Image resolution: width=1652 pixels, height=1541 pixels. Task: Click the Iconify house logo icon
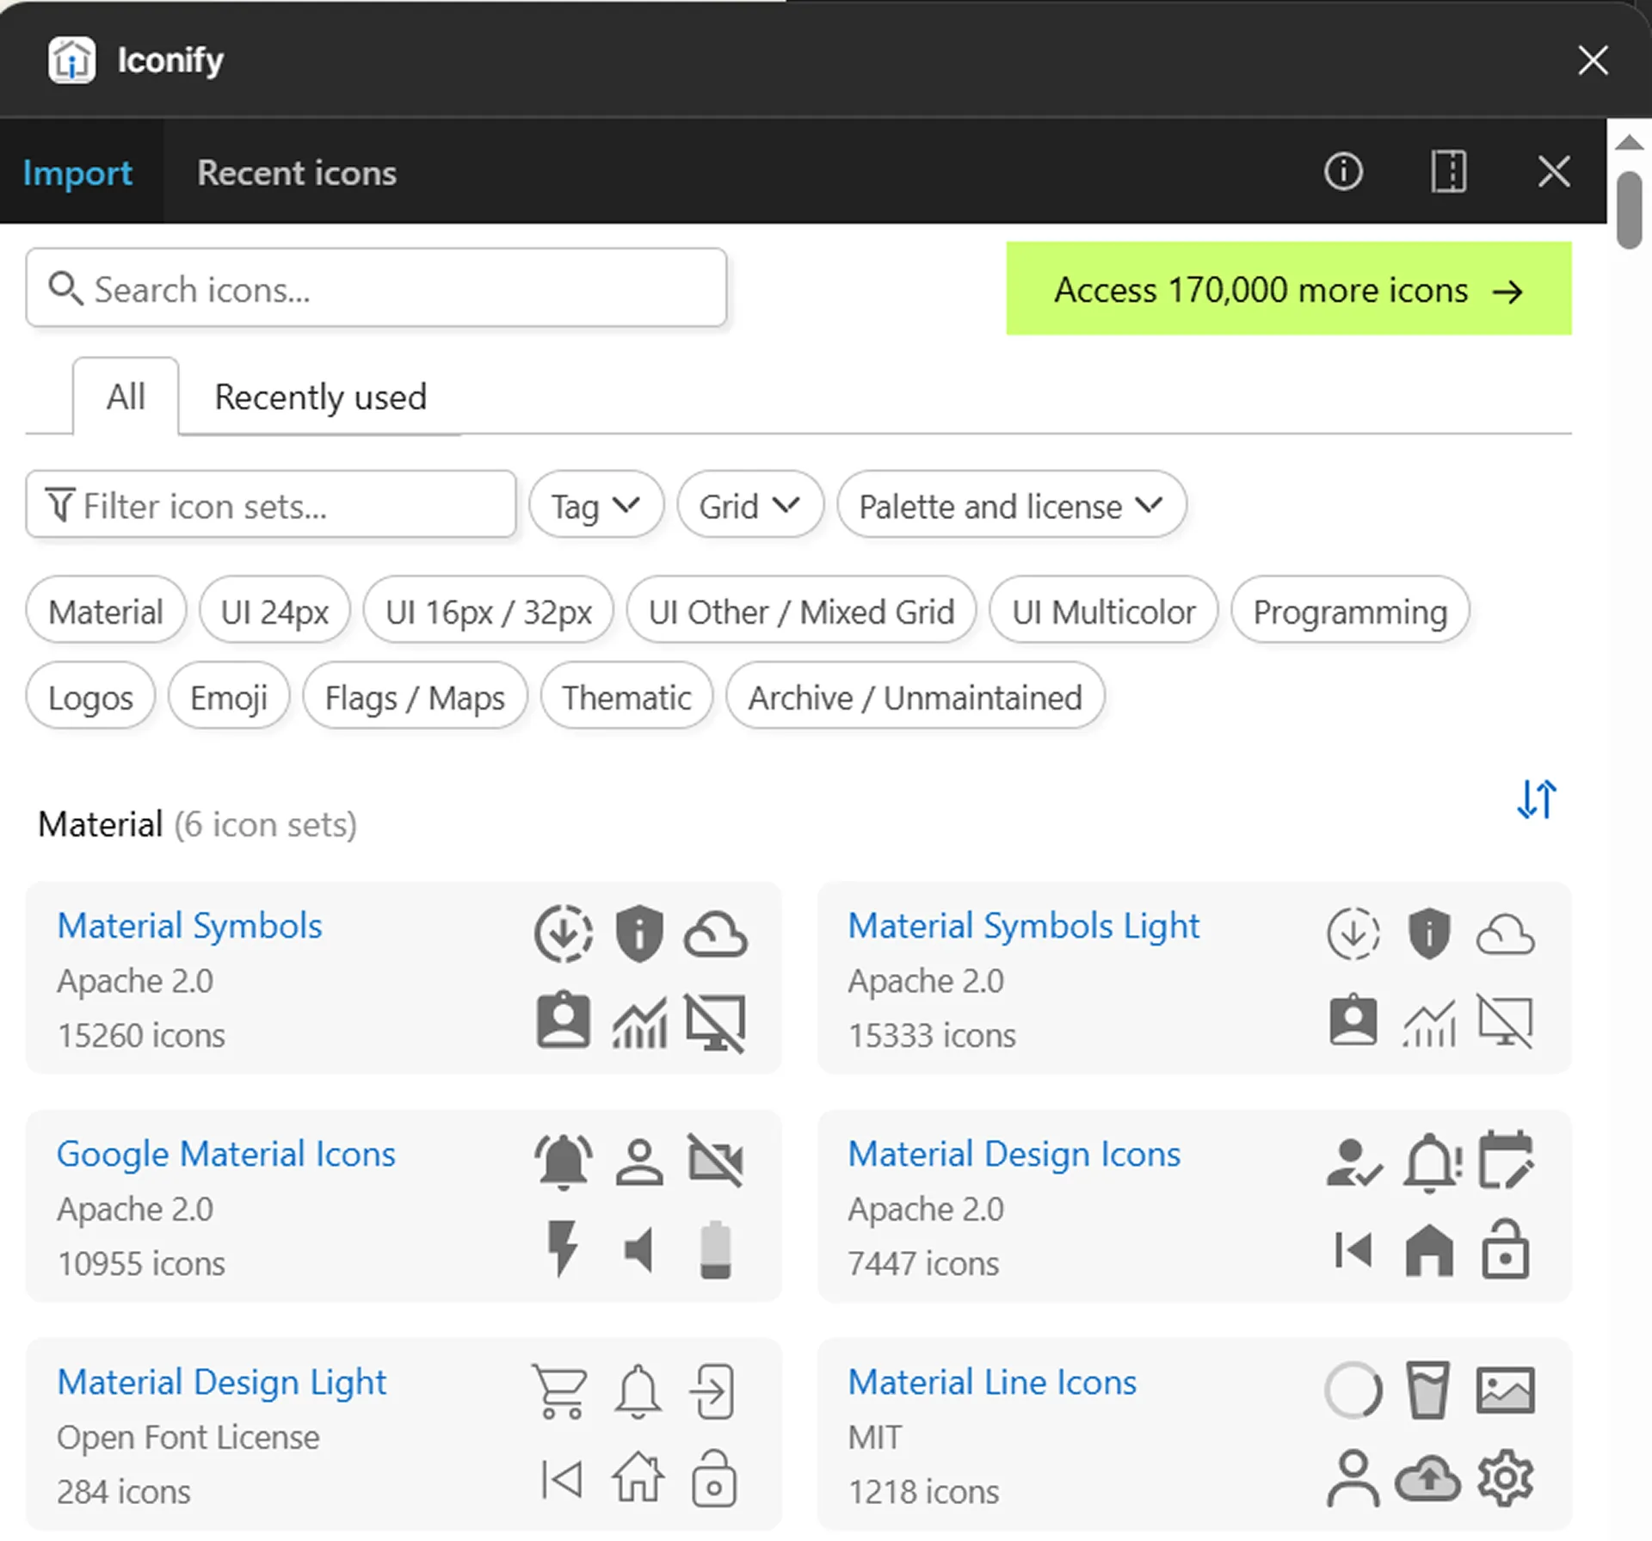pyautogui.click(x=71, y=60)
